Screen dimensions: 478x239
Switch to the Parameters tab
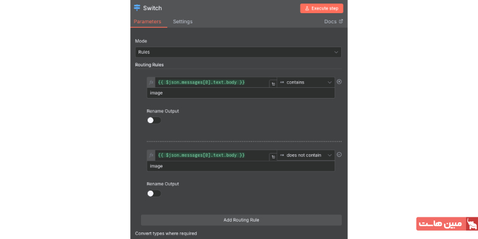click(x=147, y=22)
